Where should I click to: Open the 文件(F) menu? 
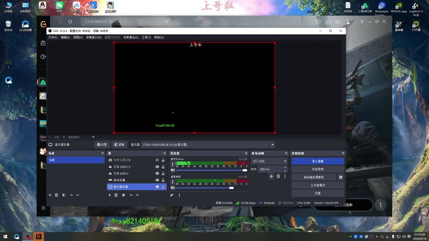53,37
